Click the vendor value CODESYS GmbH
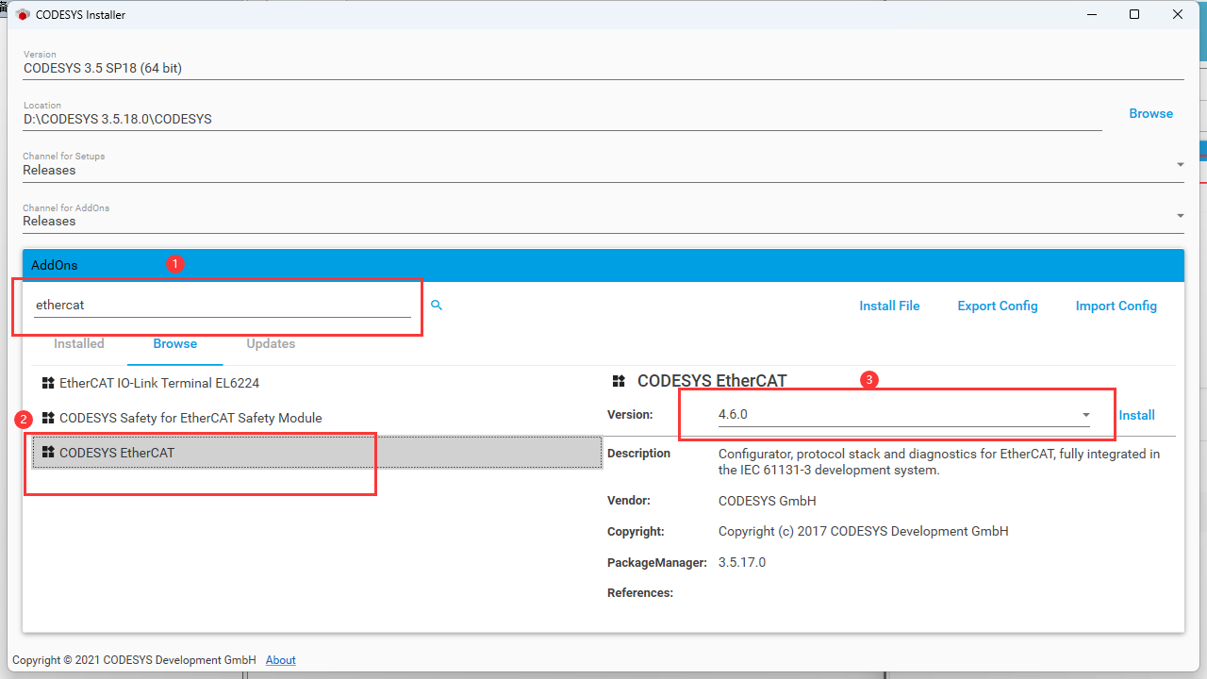1207x679 pixels. point(767,501)
